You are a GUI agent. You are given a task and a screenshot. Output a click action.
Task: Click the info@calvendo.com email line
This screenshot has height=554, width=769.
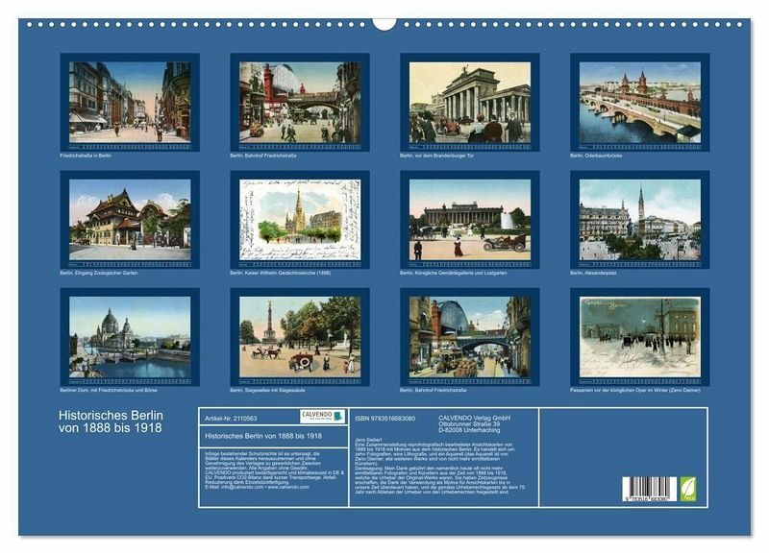pyautogui.click(x=257, y=487)
